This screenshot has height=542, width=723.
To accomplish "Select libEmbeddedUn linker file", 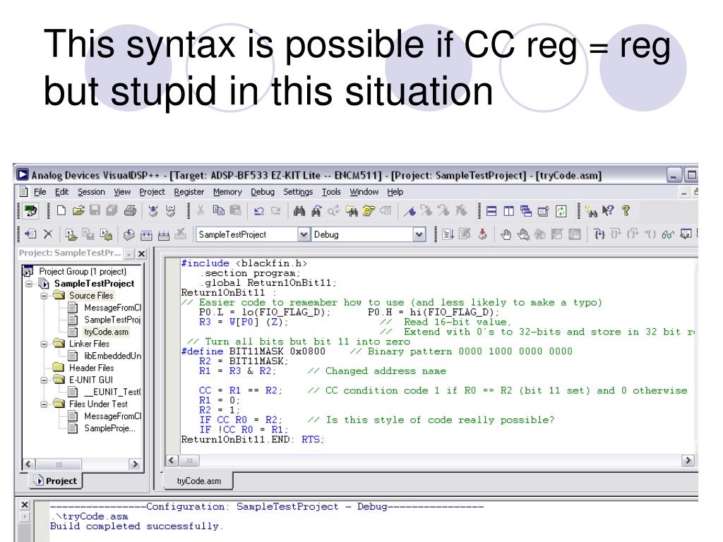I will (x=112, y=356).
